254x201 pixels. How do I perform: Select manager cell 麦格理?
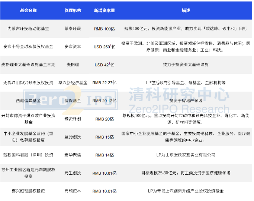(73, 65)
